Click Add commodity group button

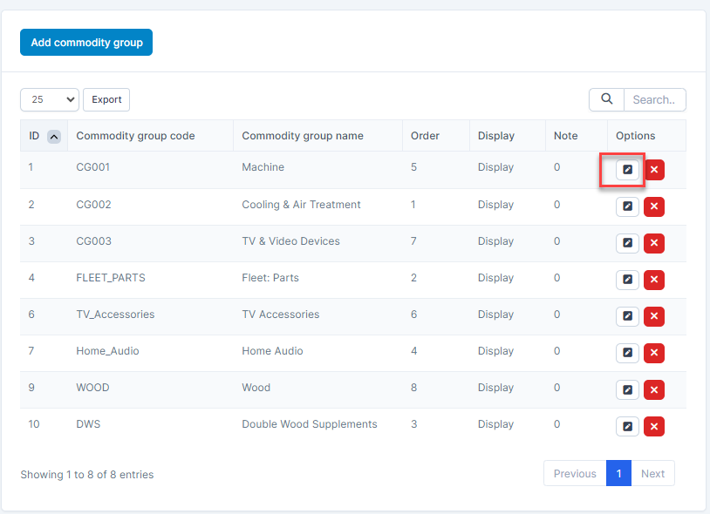pyautogui.click(x=86, y=42)
